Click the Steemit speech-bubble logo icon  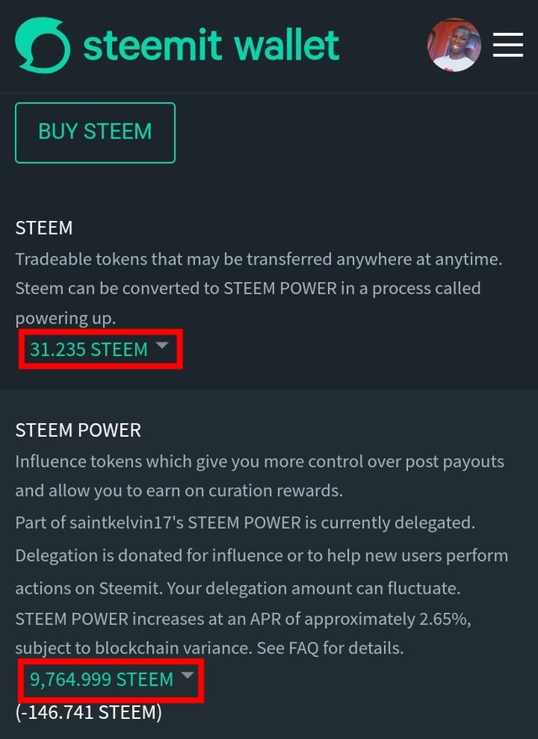[x=43, y=45]
